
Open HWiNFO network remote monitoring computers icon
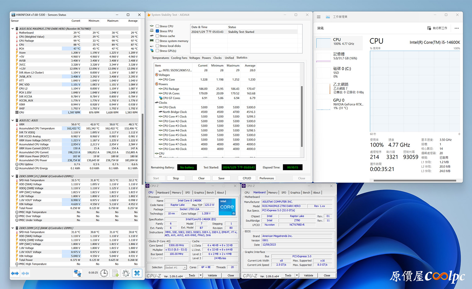point(77,273)
